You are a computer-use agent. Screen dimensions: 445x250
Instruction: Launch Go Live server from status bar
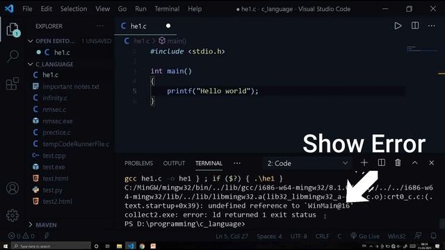pos(366,236)
